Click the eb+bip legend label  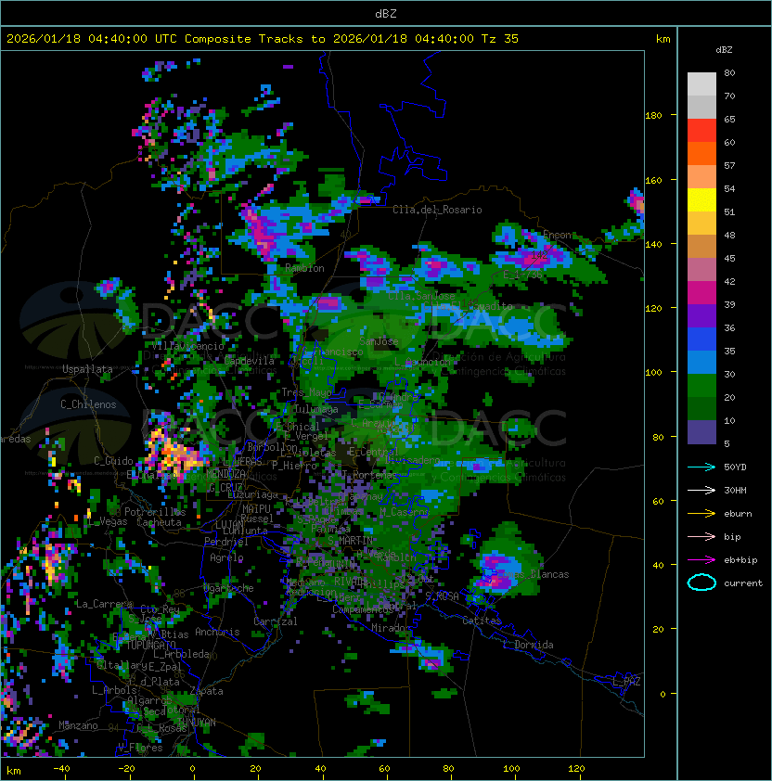740,560
